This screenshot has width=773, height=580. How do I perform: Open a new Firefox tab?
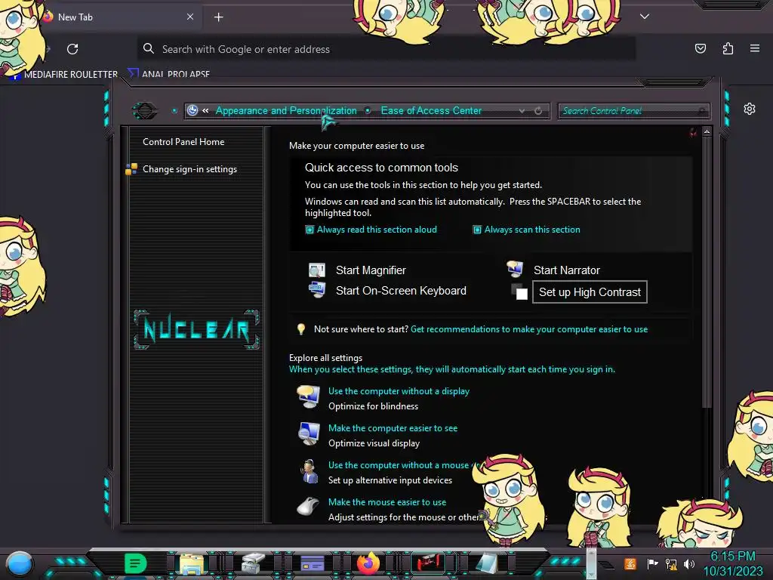coord(218,17)
